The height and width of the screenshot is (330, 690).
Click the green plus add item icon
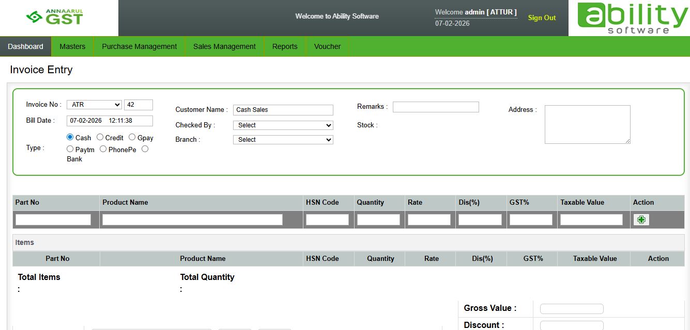pos(641,220)
